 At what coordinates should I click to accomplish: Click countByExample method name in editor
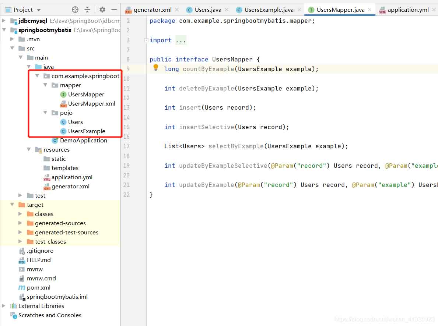pos(208,69)
